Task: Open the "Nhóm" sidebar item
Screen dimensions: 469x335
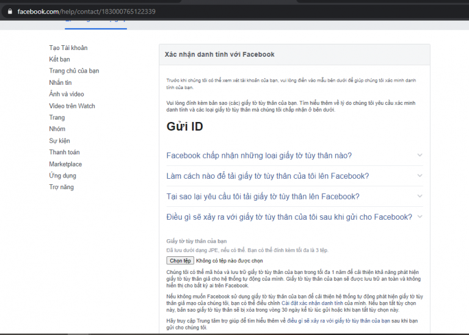Action: (57, 129)
